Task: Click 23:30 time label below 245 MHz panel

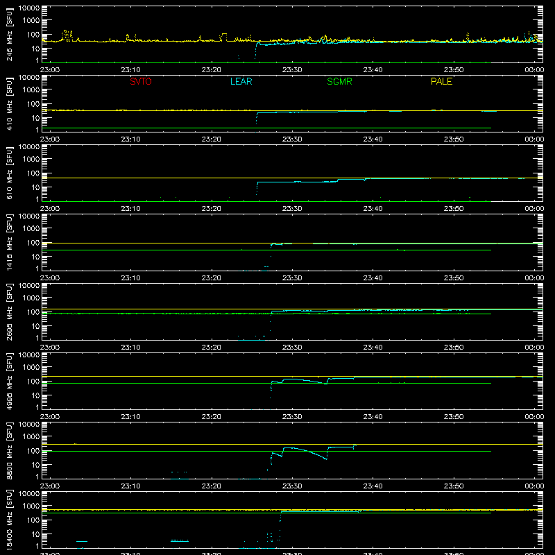Action: coord(292,70)
